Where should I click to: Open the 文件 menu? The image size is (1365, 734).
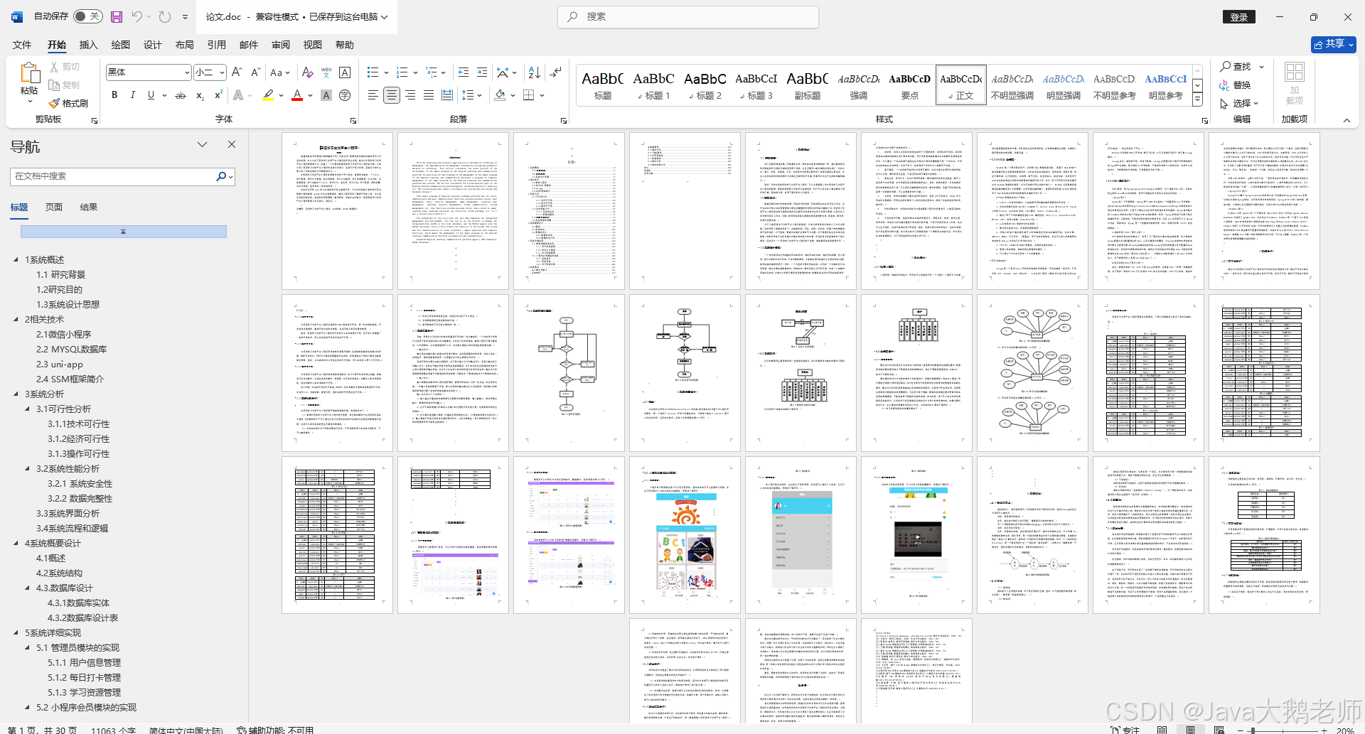22,45
